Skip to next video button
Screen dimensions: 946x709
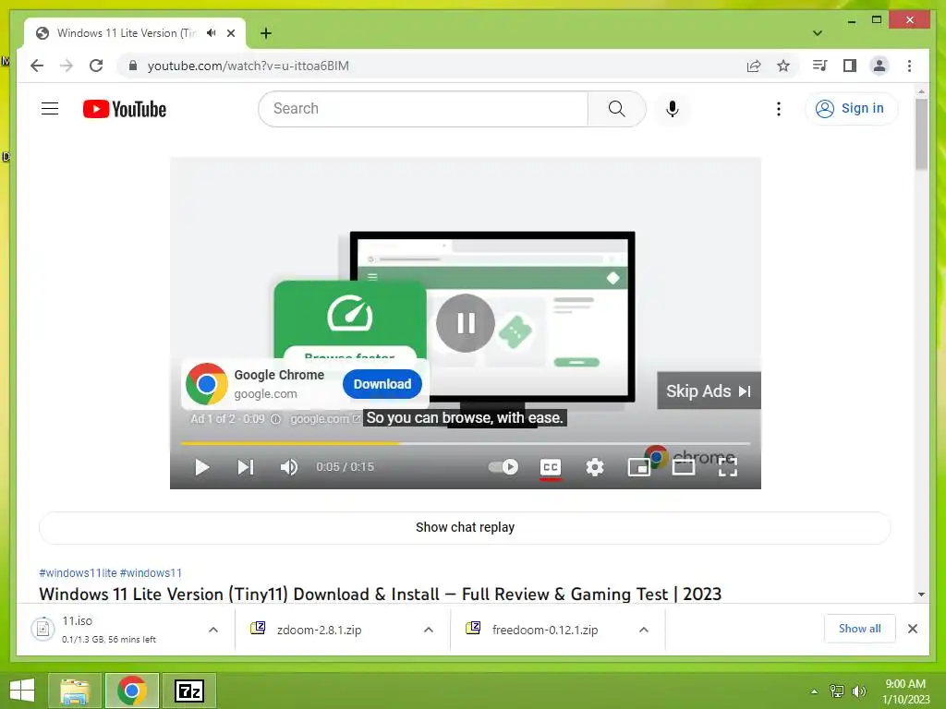click(x=245, y=466)
